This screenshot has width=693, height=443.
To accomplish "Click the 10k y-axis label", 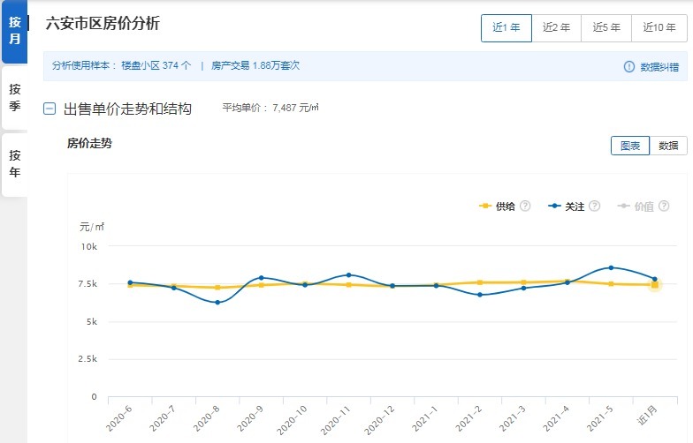I will (88, 247).
